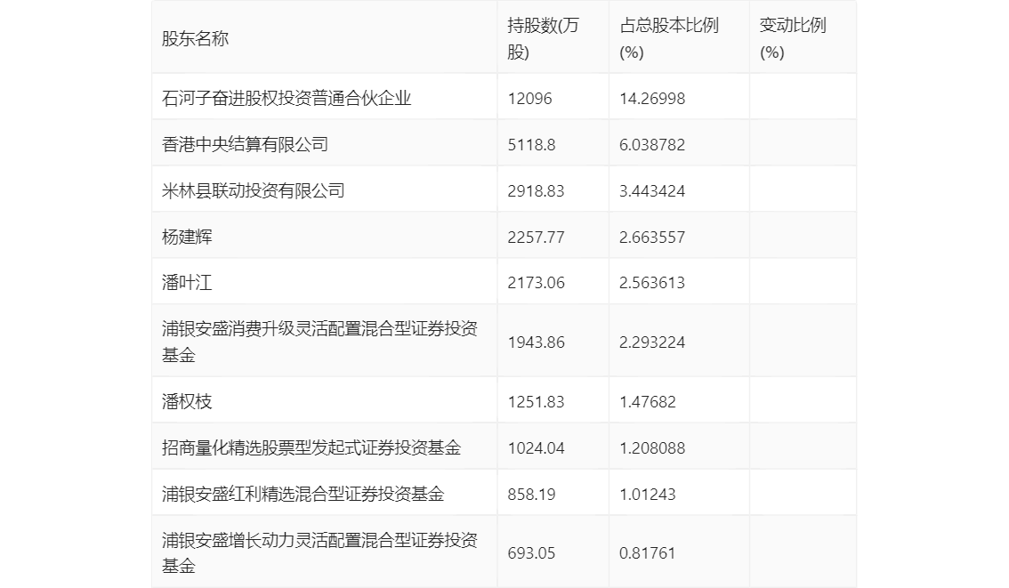This screenshot has height=588, width=1009.
Task: Click the holding value 5118.8
Action: click(x=531, y=145)
